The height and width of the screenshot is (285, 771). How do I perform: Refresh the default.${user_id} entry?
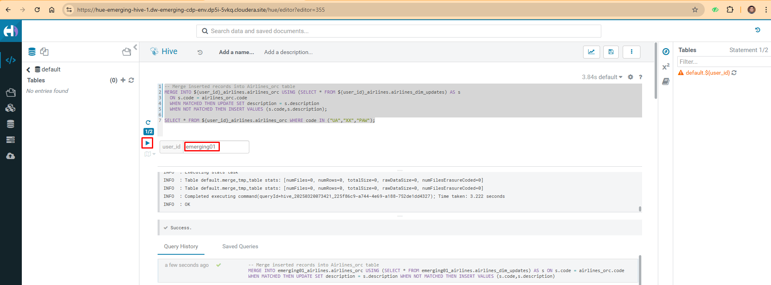click(x=734, y=73)
